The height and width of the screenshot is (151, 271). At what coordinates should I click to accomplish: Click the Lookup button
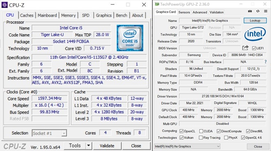pos(255,20)
